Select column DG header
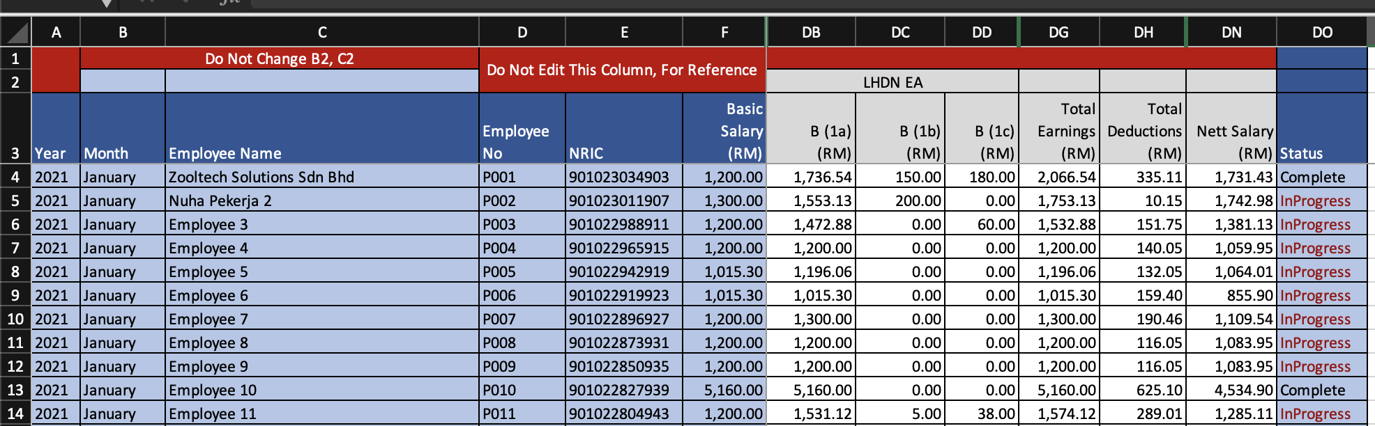Screen dimensions: 1375x426 click(x=1058, y=32)
